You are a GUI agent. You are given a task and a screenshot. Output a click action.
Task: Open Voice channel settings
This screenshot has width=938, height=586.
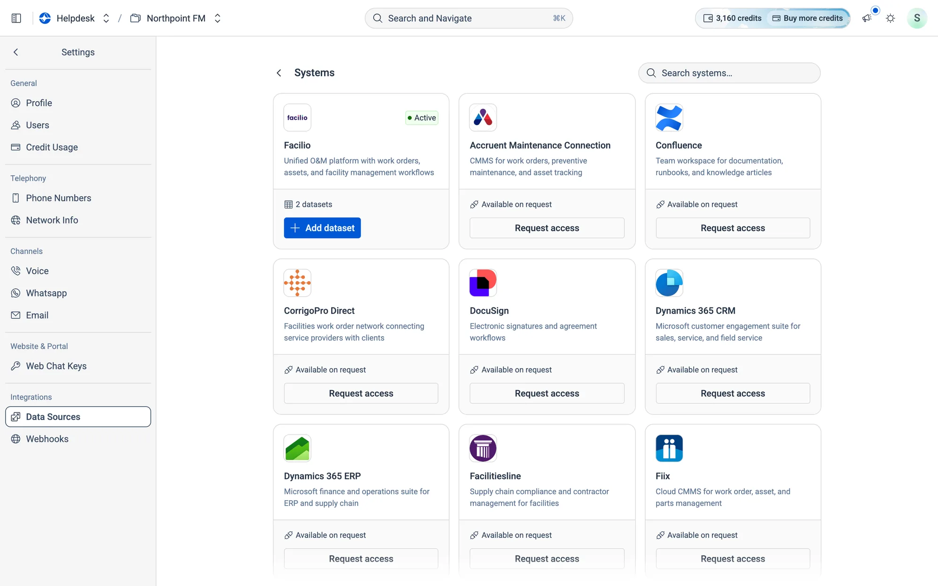78,271
